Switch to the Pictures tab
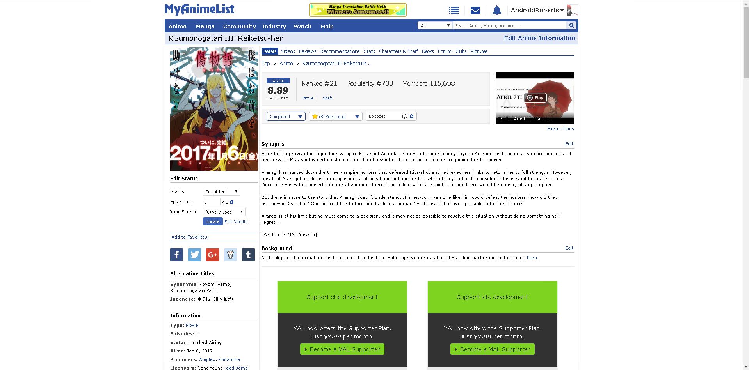Viewport: 749px width, 370px height. (x=479, y=51)
